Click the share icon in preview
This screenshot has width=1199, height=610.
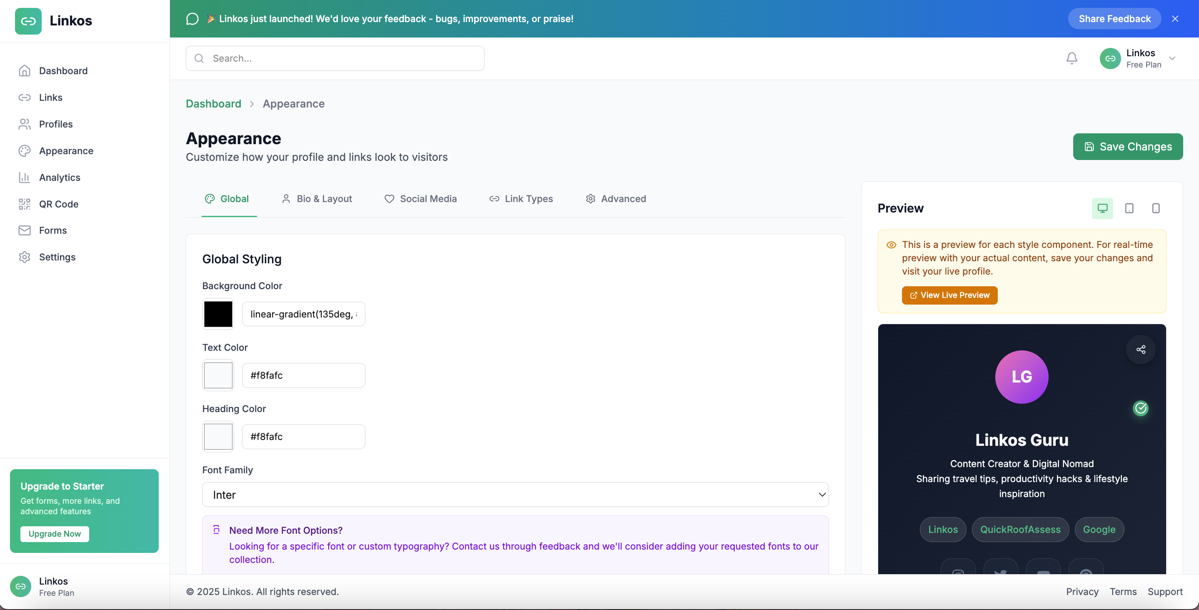tap(1140, 349)
